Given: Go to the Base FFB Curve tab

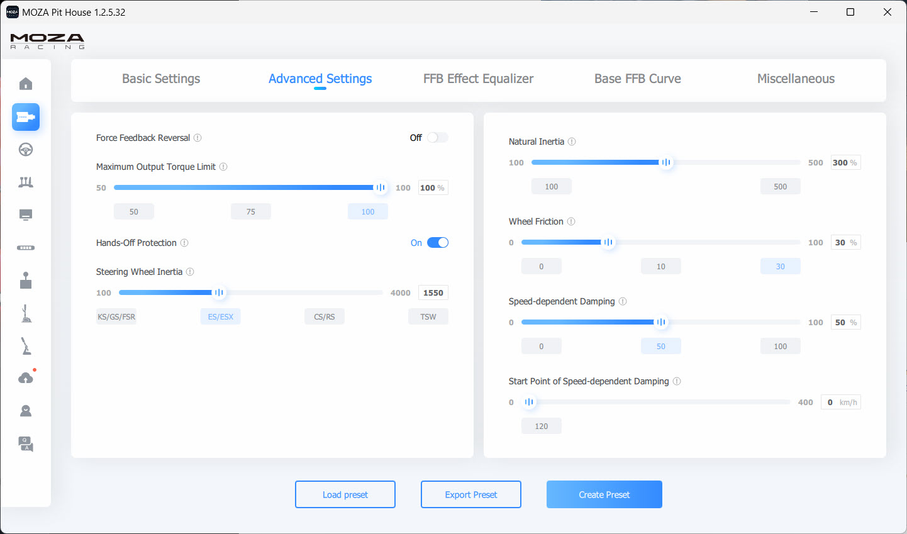Looking at the screenshot, I should [637, 79].
